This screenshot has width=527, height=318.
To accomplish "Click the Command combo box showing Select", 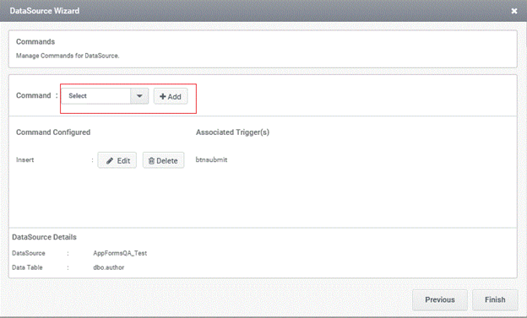I will 105,96.
